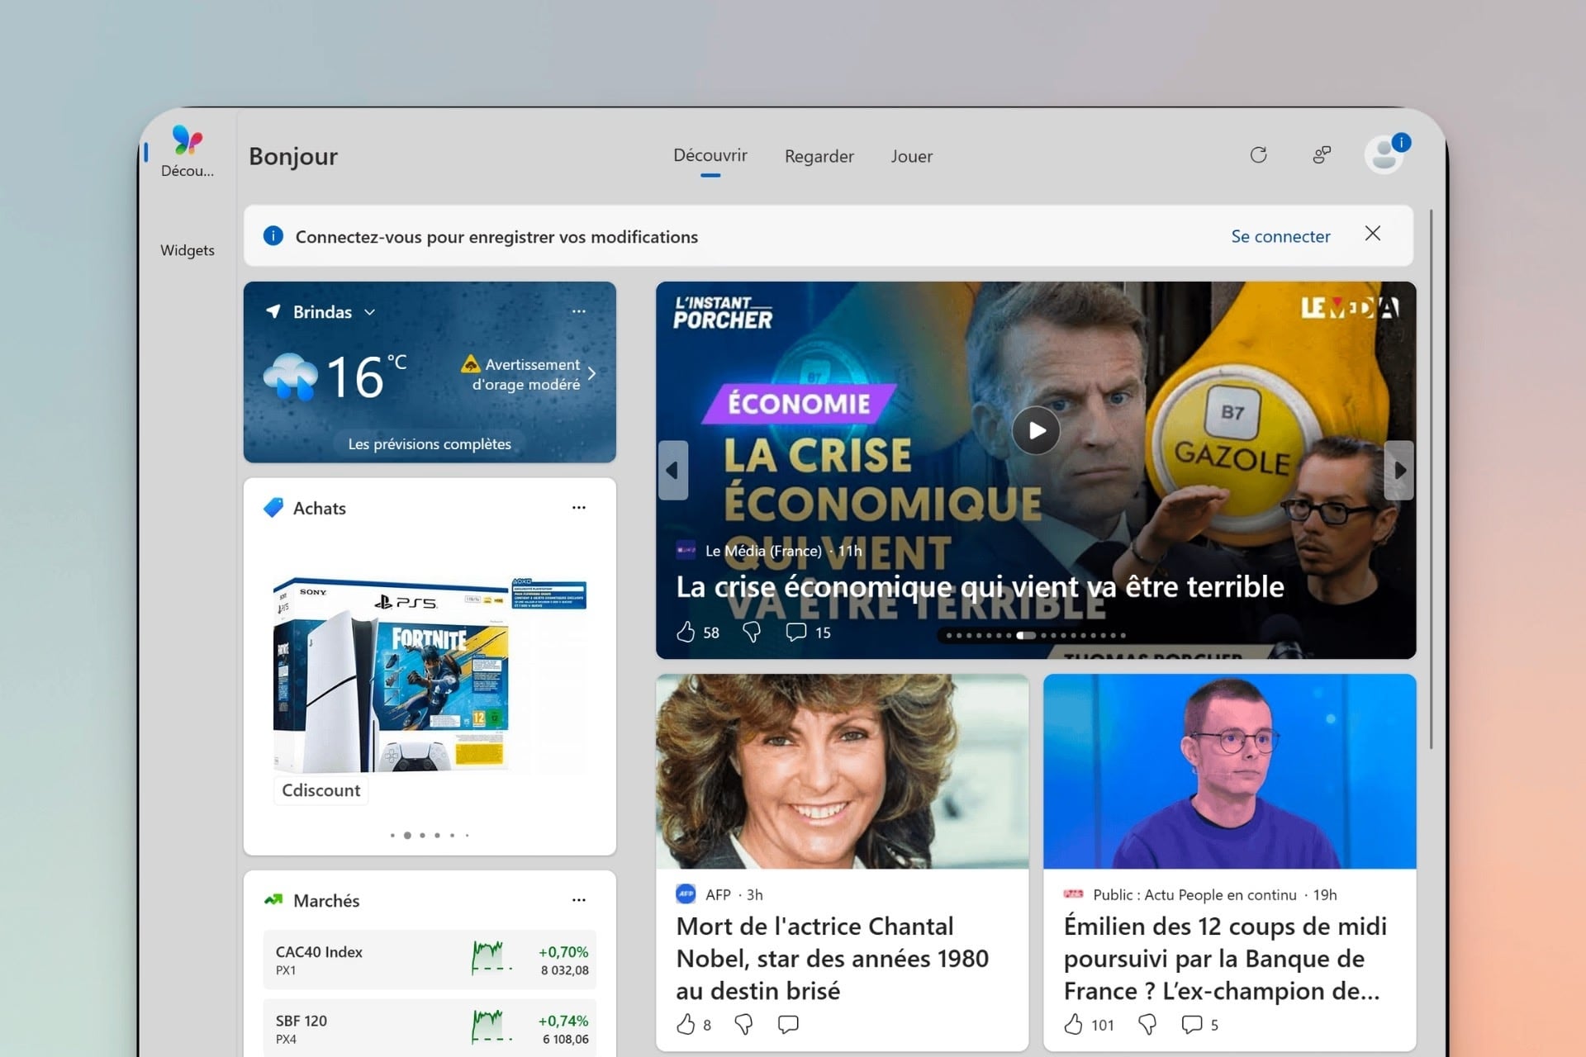Image resolution: width=1586 pixels, height=1057 pixels.
Task: Click Les prévisions complètes button
Action: point(430,443)
